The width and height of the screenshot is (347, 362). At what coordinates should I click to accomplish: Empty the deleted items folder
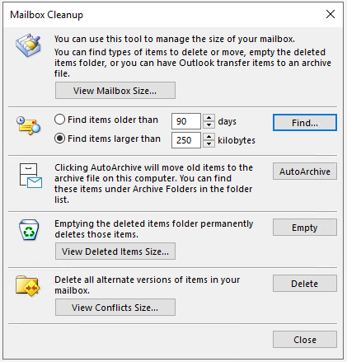[305, 228]
